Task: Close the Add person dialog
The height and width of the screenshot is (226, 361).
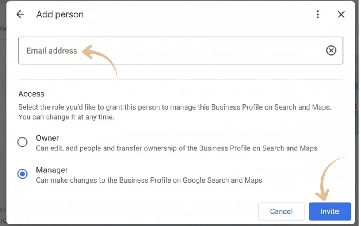Action: pyautogui.click(x=341, y=14)
